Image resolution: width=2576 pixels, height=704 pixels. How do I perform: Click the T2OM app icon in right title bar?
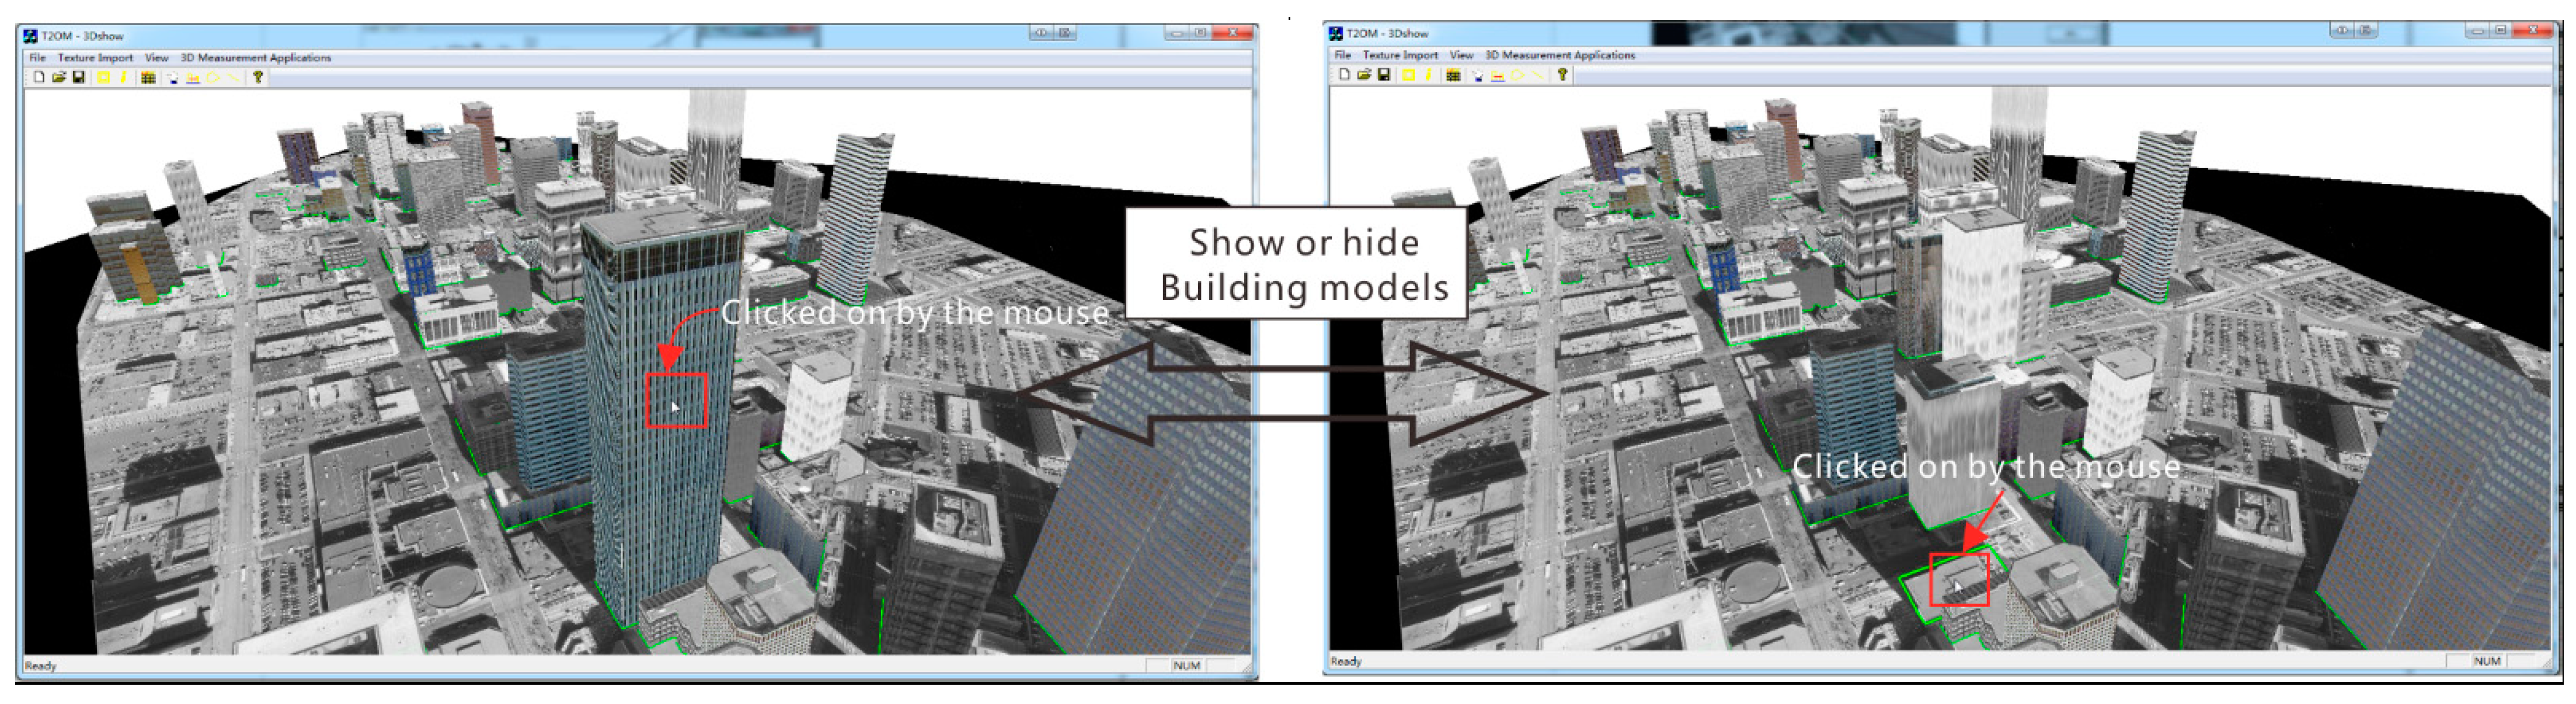(x=1336, y=34)
